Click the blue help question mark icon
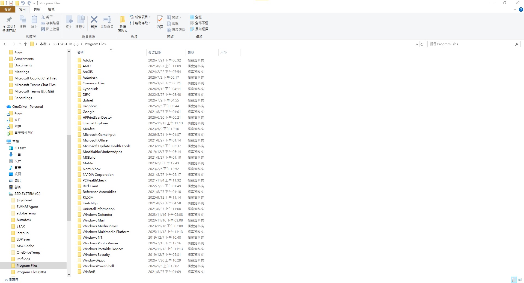Screen dimensions: 524x283 [521, 10]
